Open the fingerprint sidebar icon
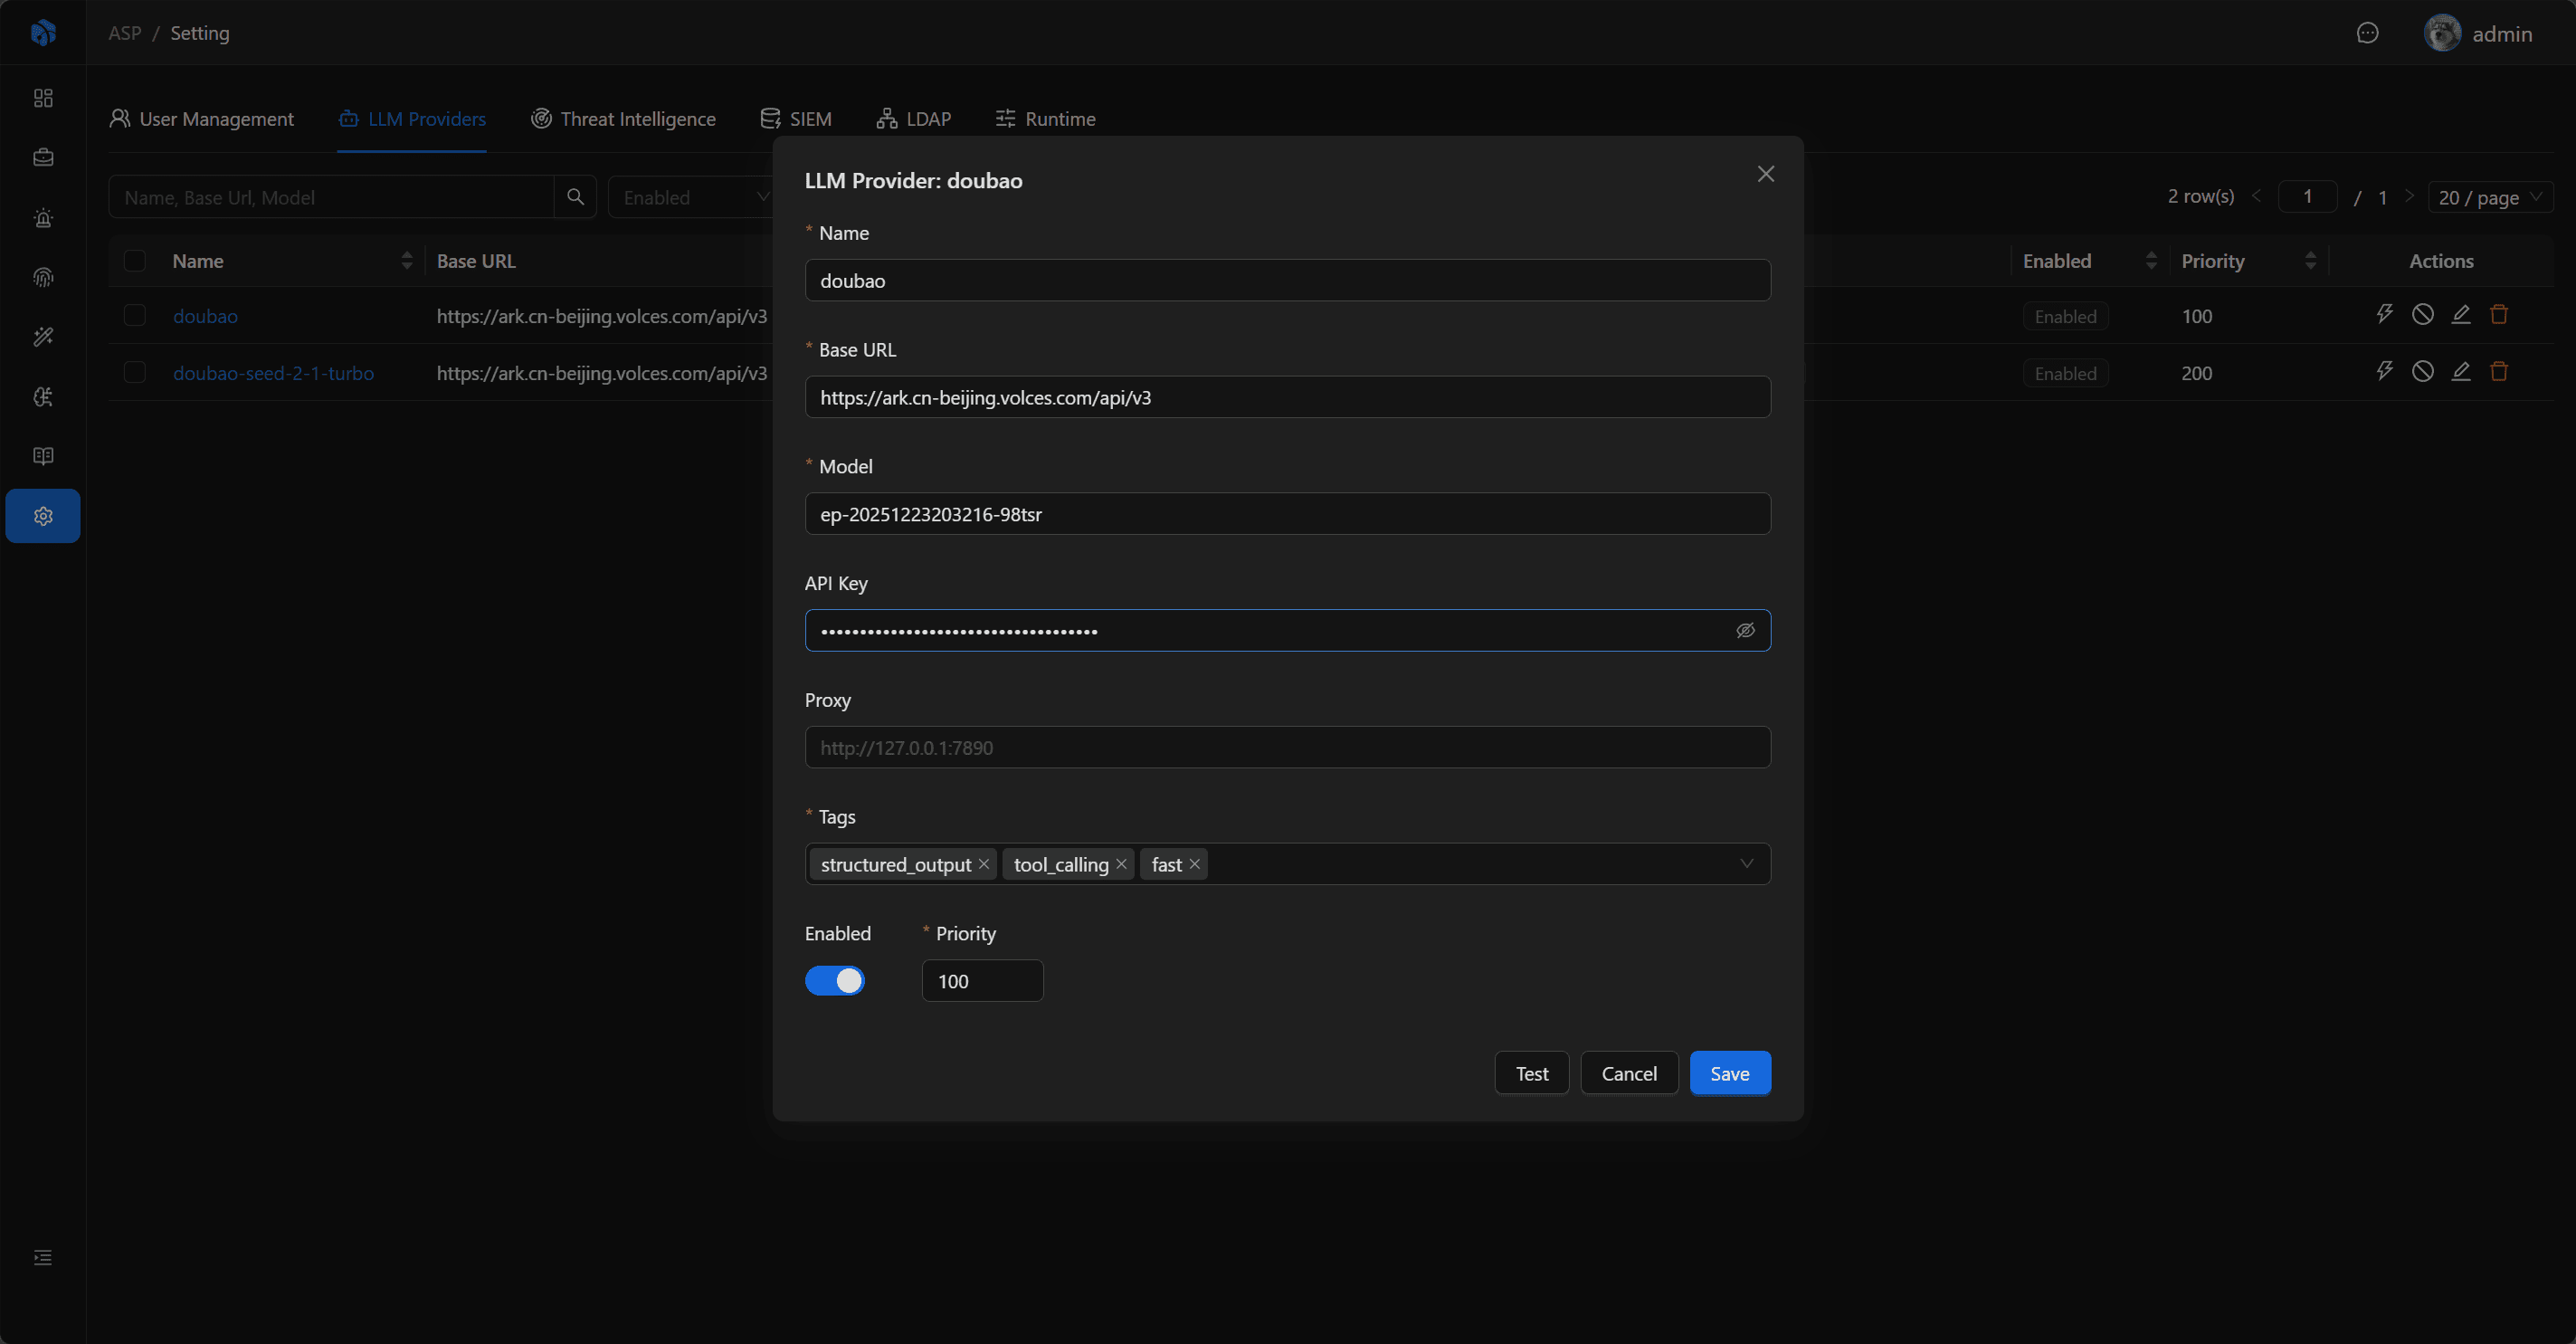The height and width of the screenshot is (1344, 2576). [x=43, y=277]
